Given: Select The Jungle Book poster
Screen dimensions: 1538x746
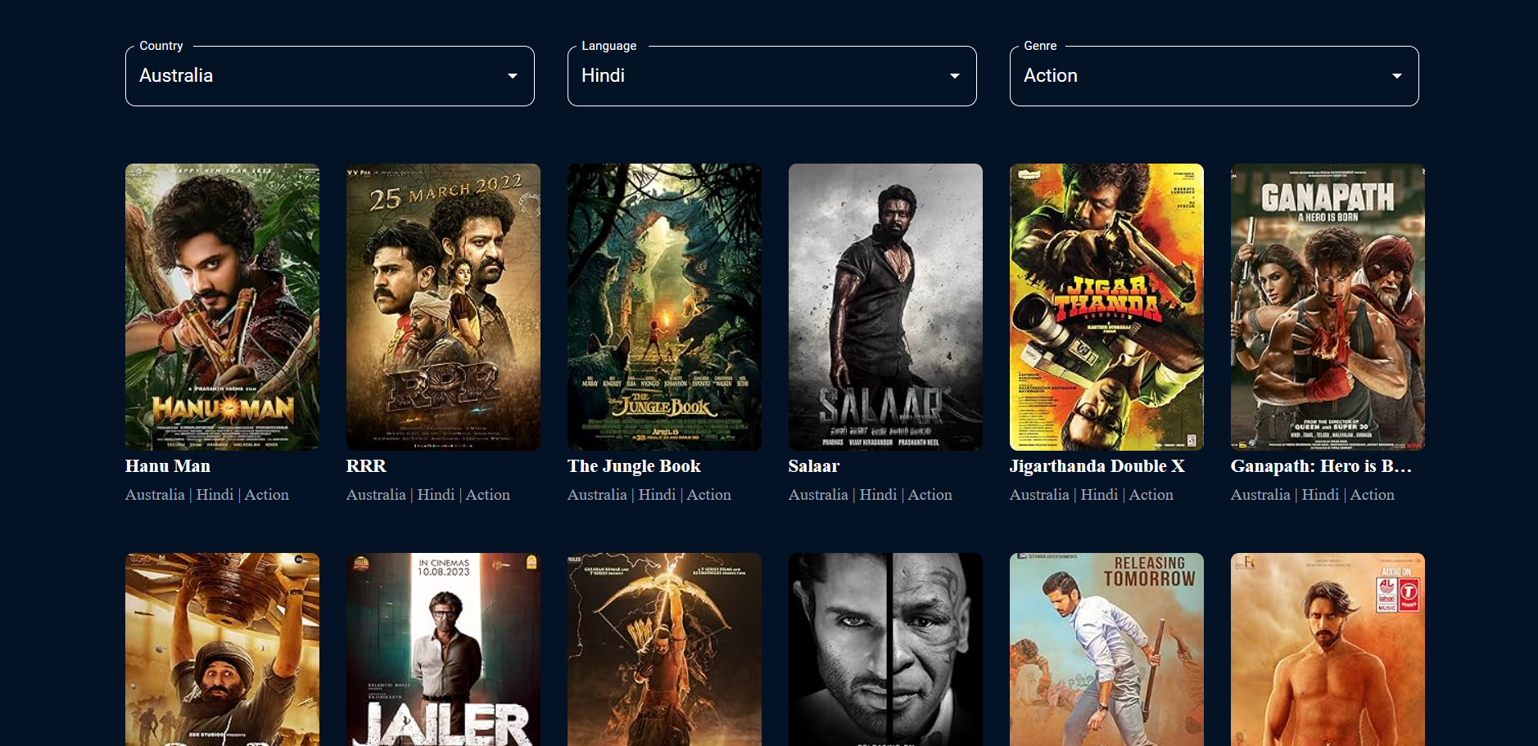Looking at the screenshot, I should pos(664,307).
